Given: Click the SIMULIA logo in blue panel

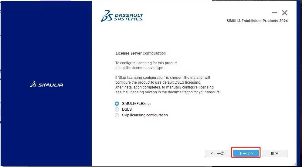Looking at the screenshot, I should (x=46, y=84).
